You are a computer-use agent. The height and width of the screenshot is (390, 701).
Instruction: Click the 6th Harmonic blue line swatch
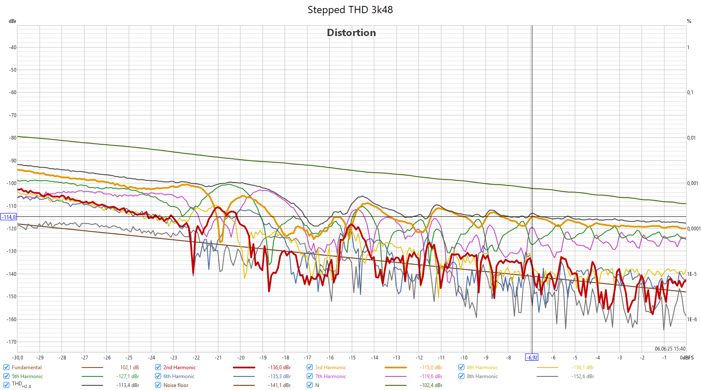pos(244,376)
